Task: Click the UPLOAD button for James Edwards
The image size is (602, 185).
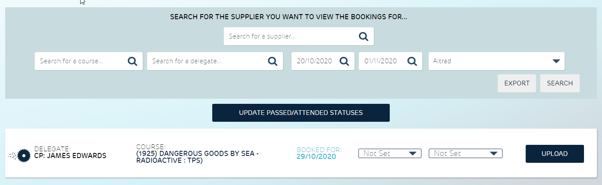Action: point(554,154)
